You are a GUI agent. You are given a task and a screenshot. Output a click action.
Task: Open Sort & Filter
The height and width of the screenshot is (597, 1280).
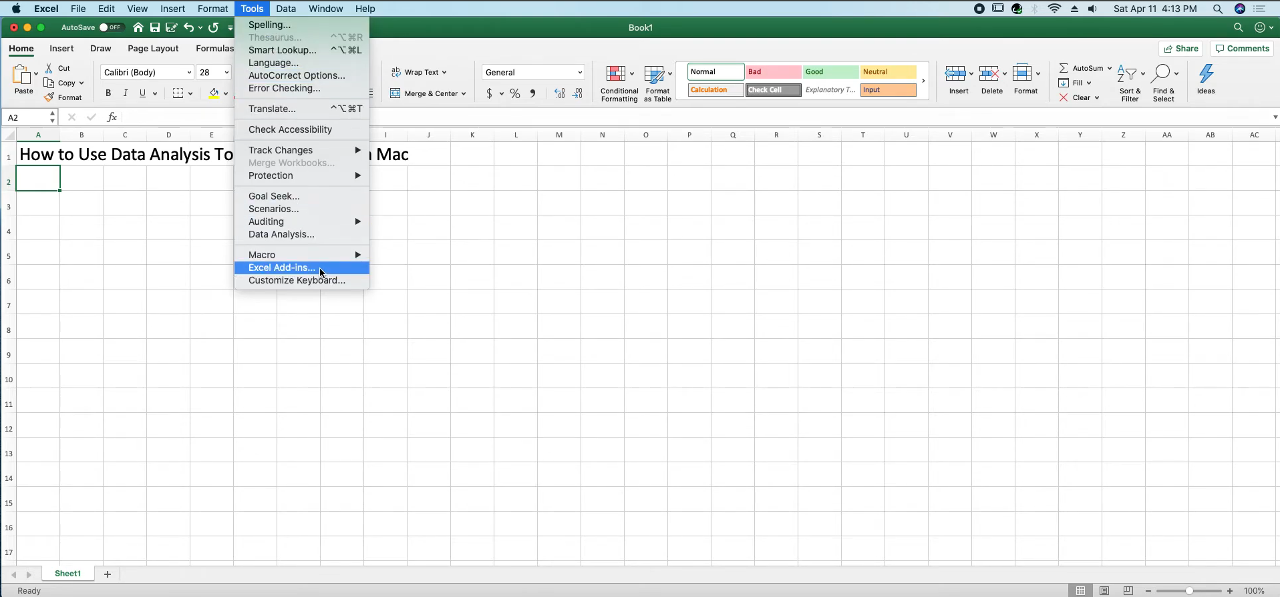click(1130, 83)
